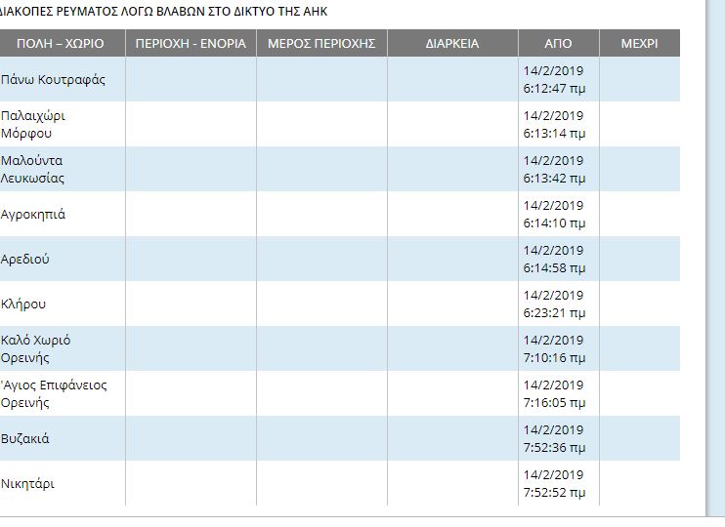Viewport: 725px width, 527px height.
Task: Select the ΑΠΟ column header
Action: point(558,44)
